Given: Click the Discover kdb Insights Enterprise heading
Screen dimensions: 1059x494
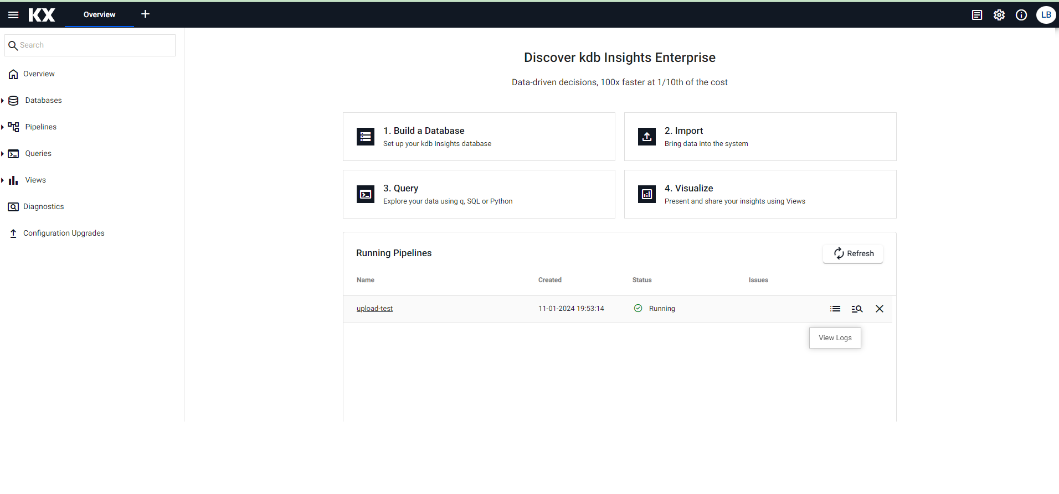Looking at the screenshot, I should coord(620,58).
